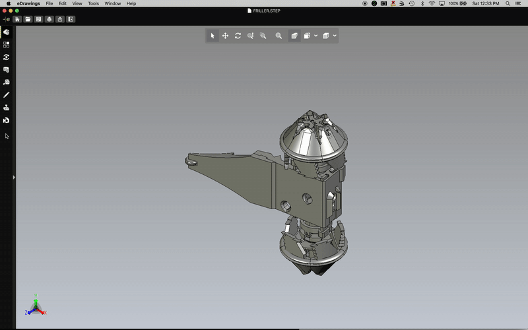This screenshot has height=330, width=528.
Task: Select the Pan tool with four arrows
Action: 225,36
